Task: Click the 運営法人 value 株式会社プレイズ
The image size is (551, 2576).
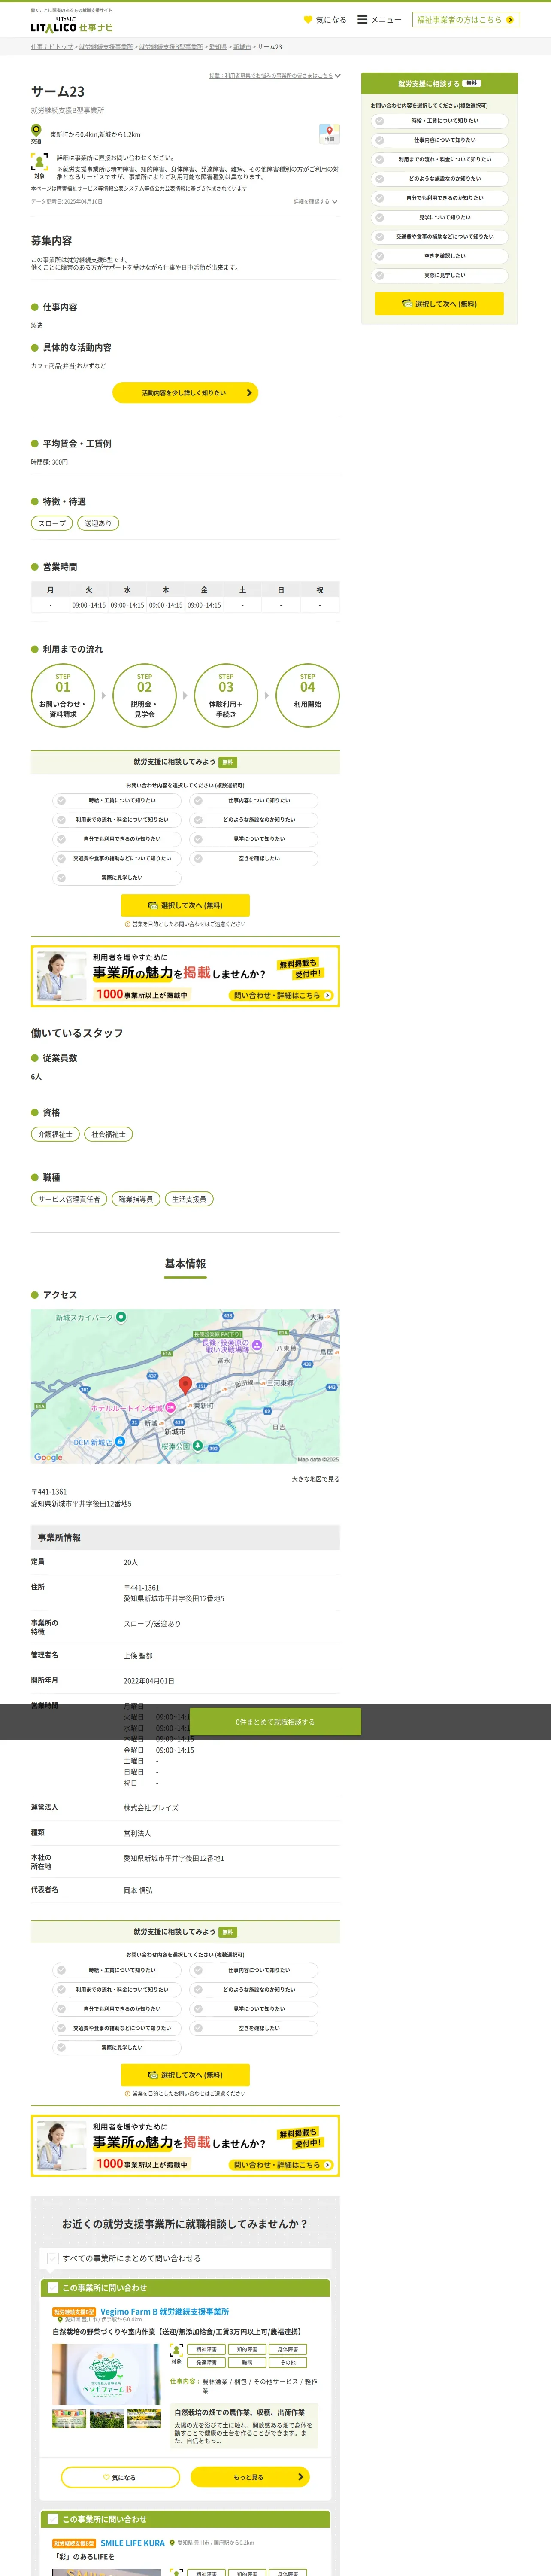Action: (x=151, y=1807)
